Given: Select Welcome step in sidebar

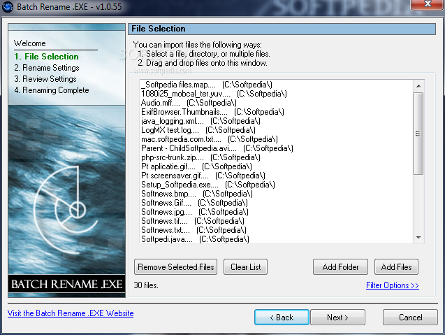Looking at the screenshot, I should pos(30,43).
